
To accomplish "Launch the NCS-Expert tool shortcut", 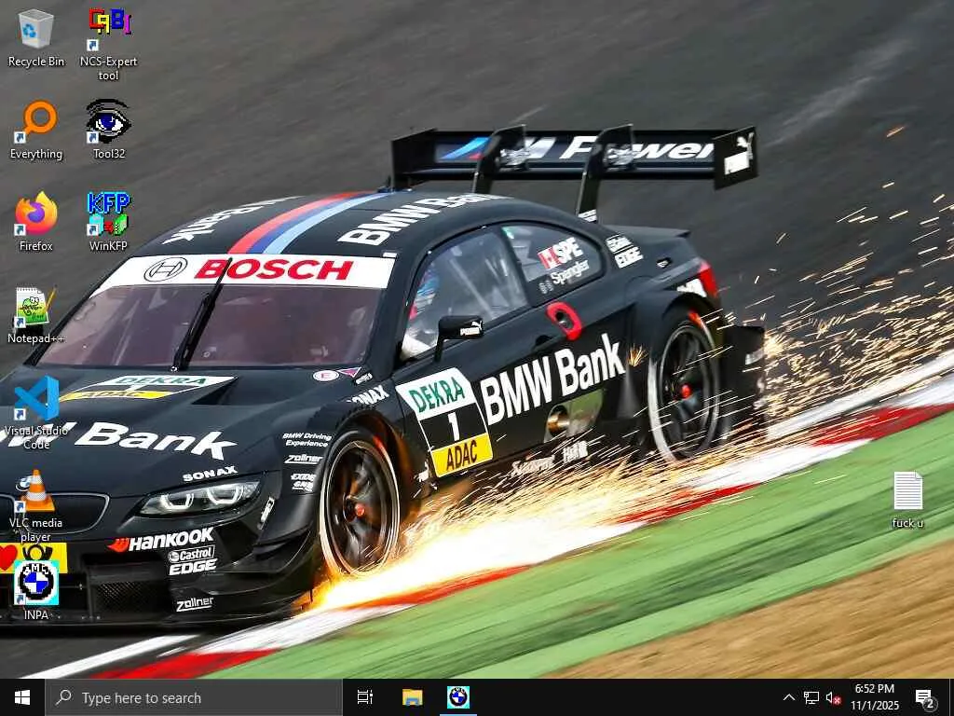I will click(108, 45).
